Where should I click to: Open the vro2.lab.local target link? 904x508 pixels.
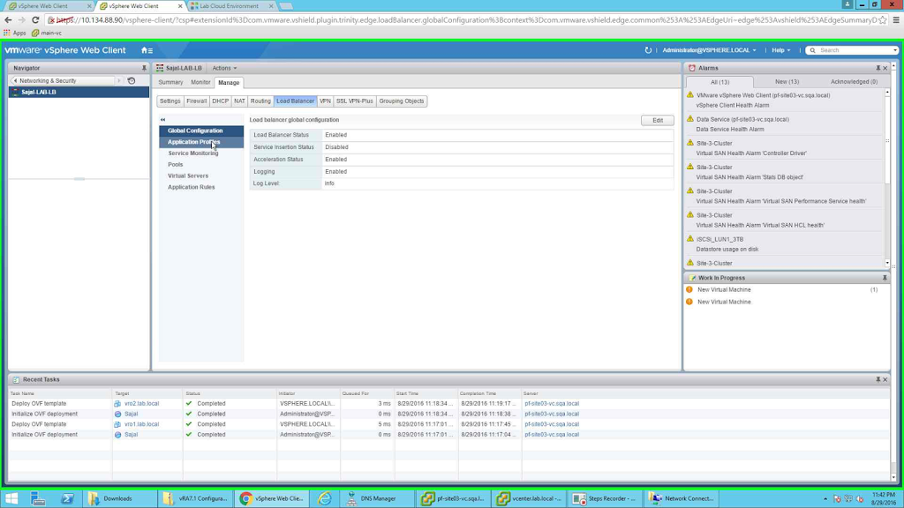click(x=142, y=404)
